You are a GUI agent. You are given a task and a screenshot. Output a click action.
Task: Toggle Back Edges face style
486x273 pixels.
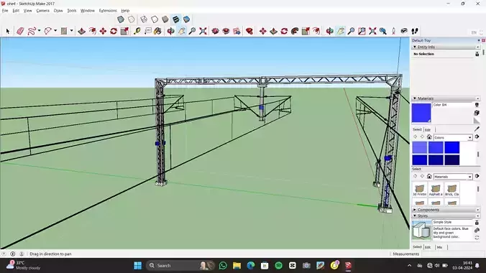pyautogui.click(x=132, y=19)
